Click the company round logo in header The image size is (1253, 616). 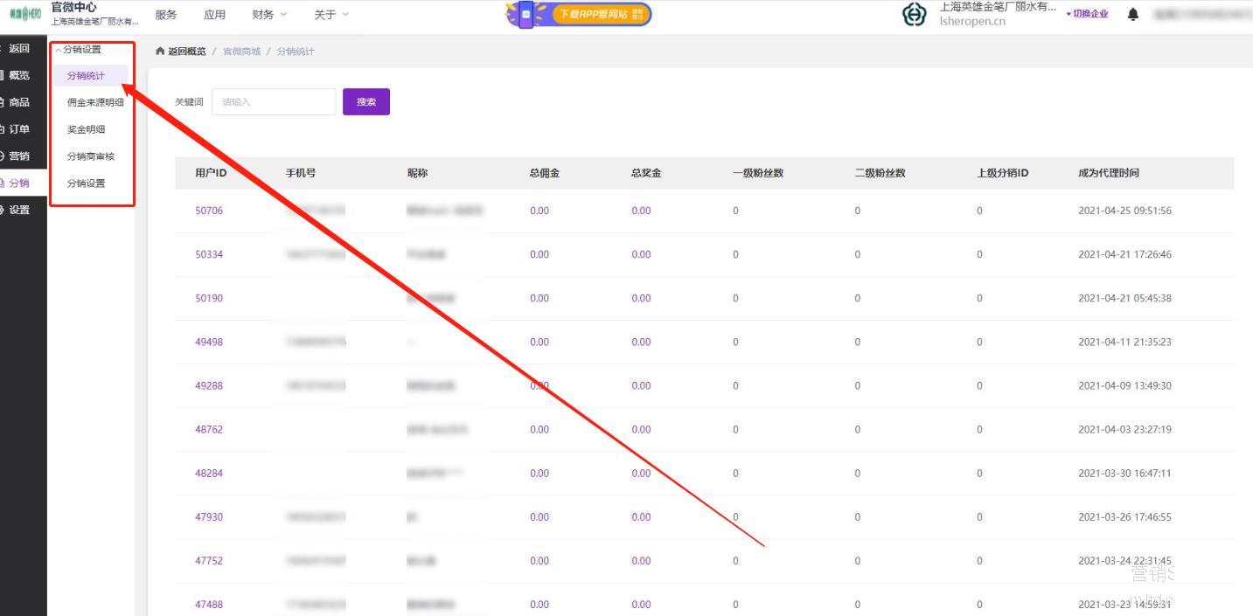click(915, 14)
